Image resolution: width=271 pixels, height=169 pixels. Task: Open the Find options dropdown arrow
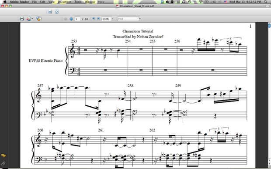(140, 19)
